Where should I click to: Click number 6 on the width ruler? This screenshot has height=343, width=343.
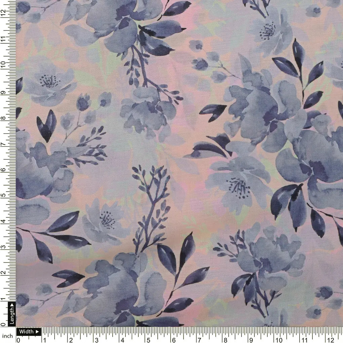(174, 339)
